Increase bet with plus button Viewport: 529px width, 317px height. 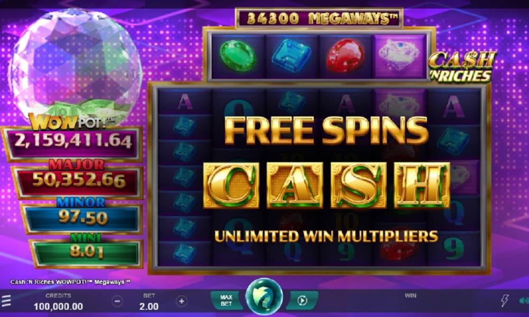181,301
